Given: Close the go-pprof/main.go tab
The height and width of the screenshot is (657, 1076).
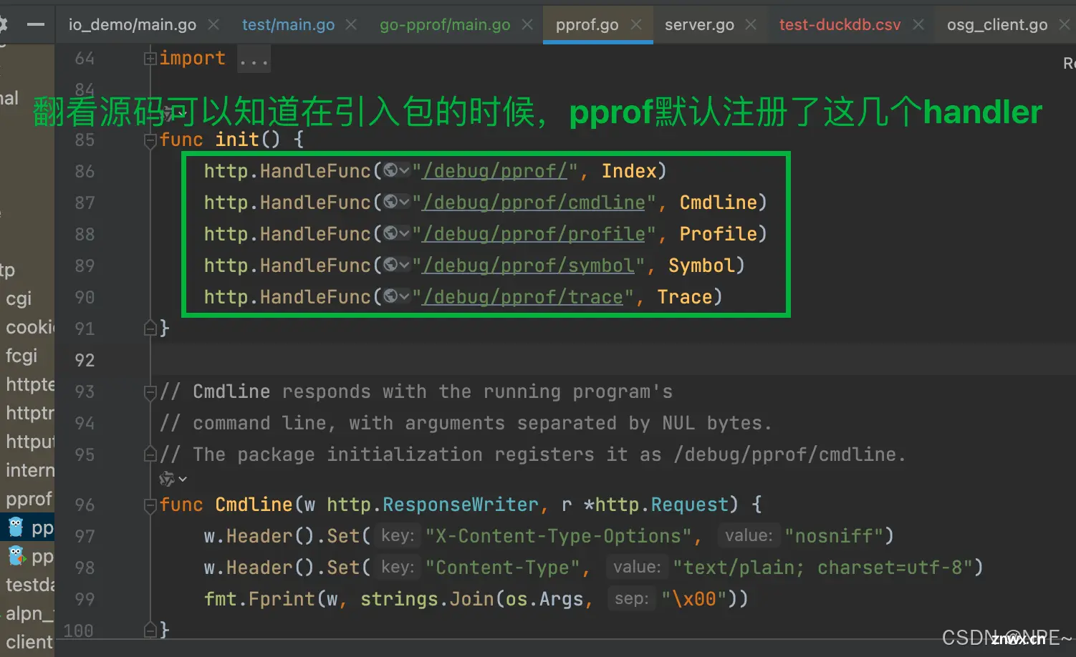Looking at the screenshot, I should [x=527, y=25].
